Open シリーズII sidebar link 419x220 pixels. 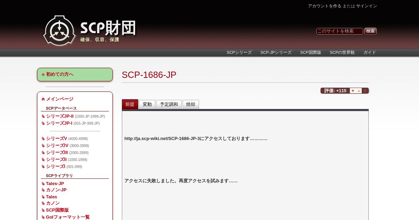tap(56, 160)
